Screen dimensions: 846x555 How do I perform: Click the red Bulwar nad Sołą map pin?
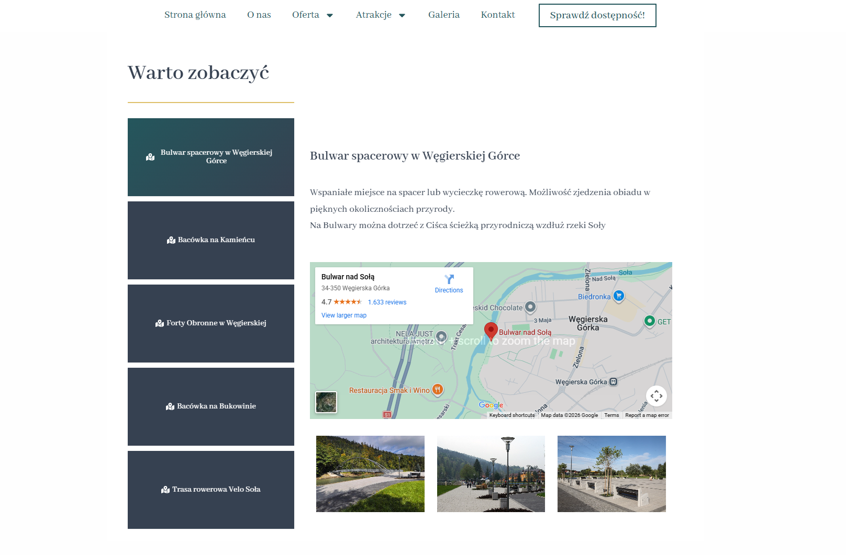coord(491,331)
